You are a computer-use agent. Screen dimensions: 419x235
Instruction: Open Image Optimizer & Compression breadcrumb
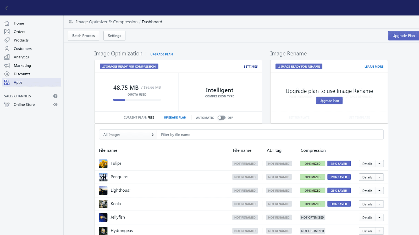tap(107, 22)
